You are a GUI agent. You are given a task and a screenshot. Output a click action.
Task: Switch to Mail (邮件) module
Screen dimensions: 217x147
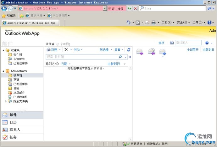[22, 115]
